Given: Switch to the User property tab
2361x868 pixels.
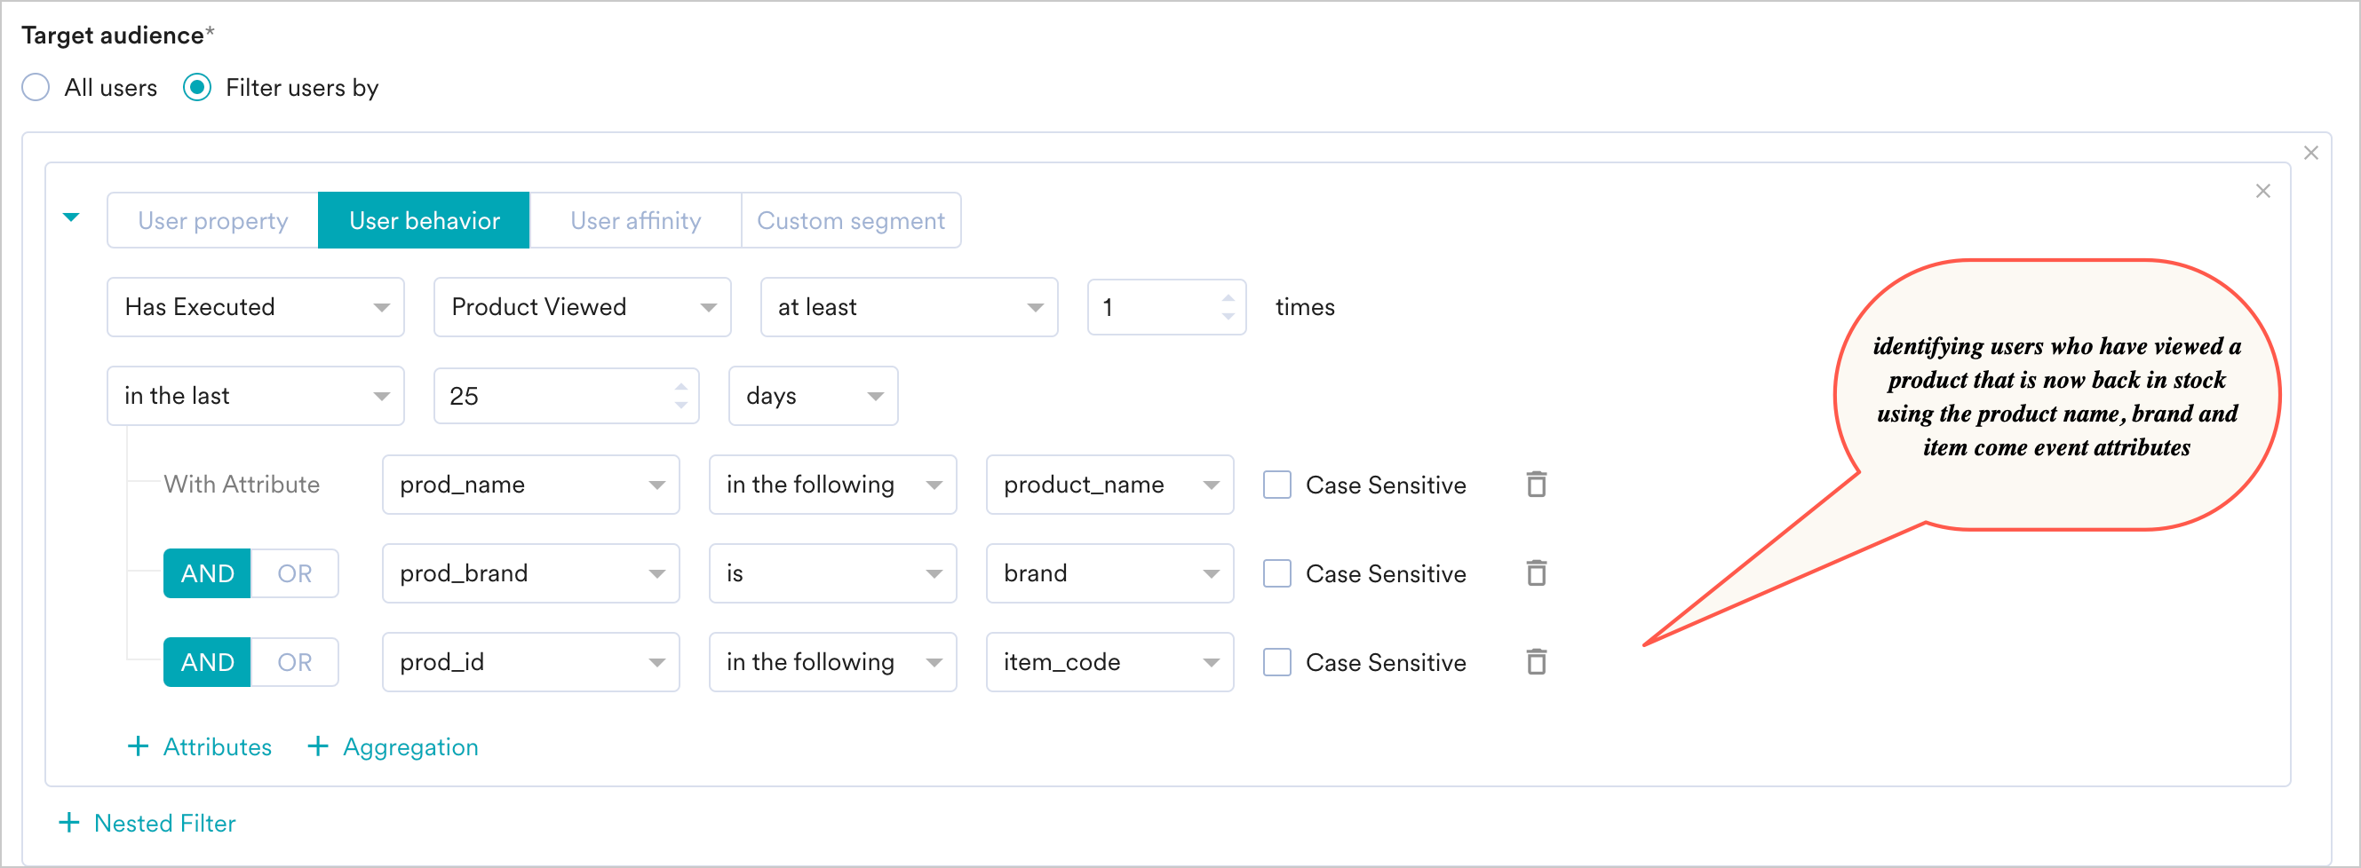Looking at the screenshot, I should pos(212,221).
